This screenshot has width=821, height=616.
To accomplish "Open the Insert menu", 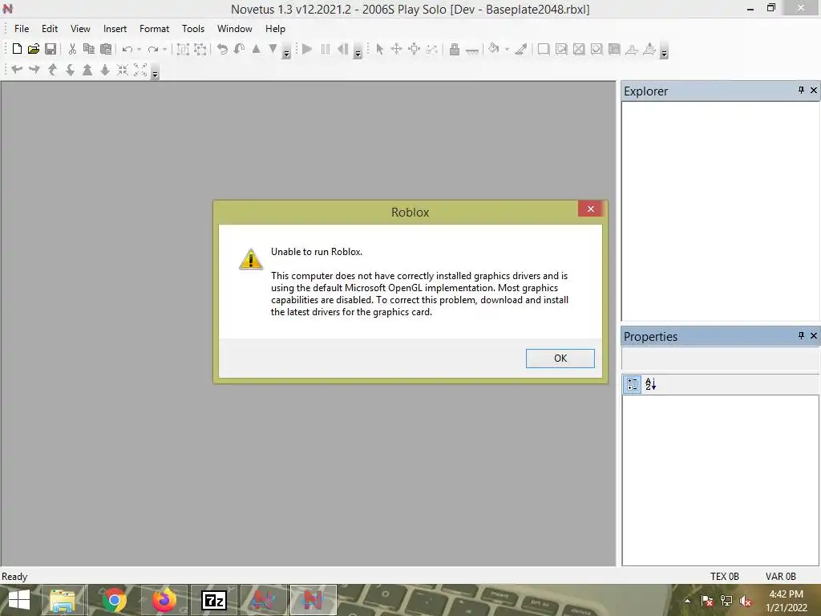I will 115,29.
